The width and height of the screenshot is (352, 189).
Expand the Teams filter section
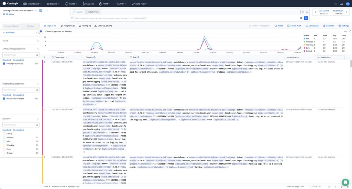click(38, 41)
